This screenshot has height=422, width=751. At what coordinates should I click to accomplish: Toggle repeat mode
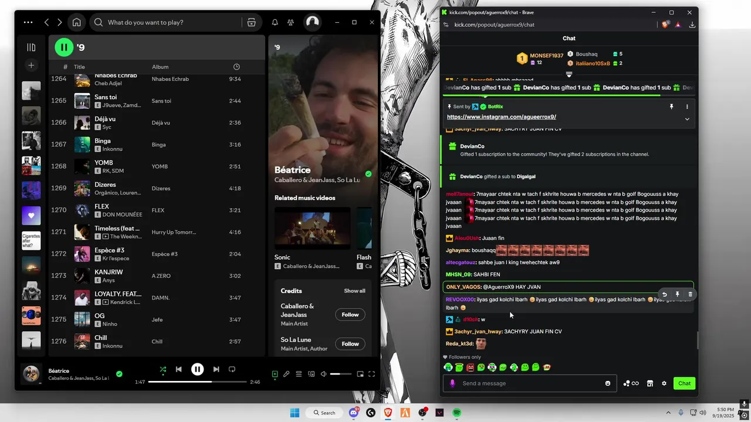click(x=232, y=369)
